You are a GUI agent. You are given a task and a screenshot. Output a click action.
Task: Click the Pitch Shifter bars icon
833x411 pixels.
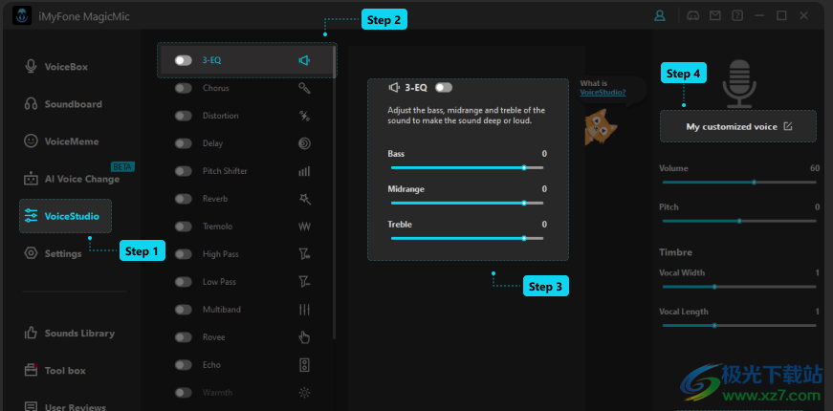(304, 171)
